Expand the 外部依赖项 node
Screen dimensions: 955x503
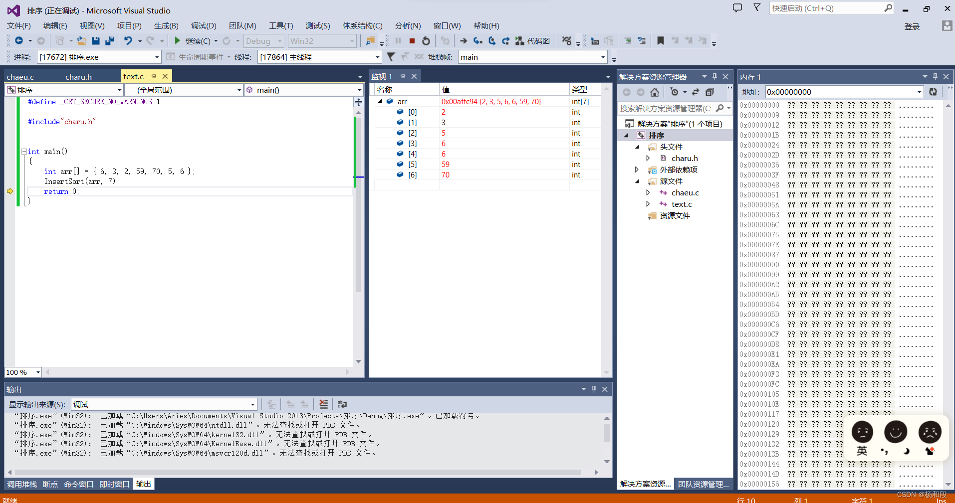click(x=637, y=169)
